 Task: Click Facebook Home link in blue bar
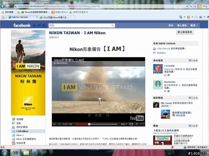tap(171, 25)
